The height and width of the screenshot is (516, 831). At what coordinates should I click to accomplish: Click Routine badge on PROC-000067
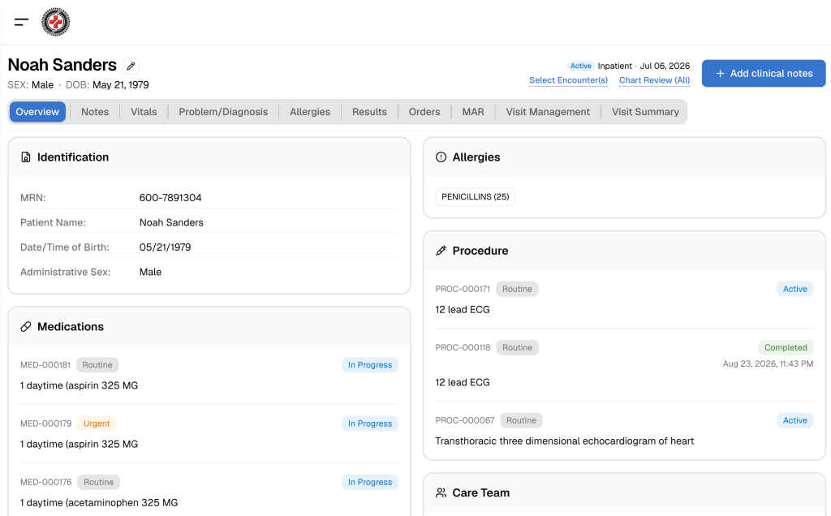[522, 420]
